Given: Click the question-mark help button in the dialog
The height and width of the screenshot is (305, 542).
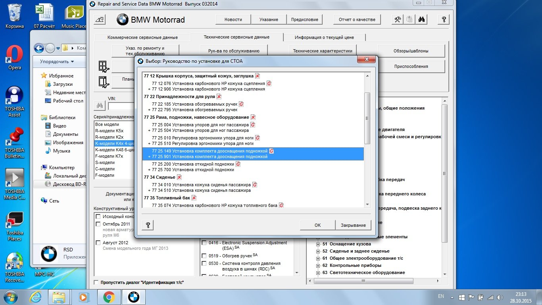Looking at the screenshot, I should [148, 225].
